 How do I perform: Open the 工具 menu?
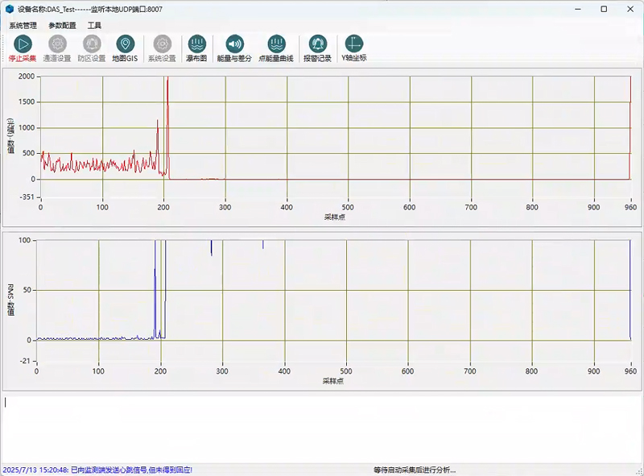pyautogui.click(x=94, y=26)
